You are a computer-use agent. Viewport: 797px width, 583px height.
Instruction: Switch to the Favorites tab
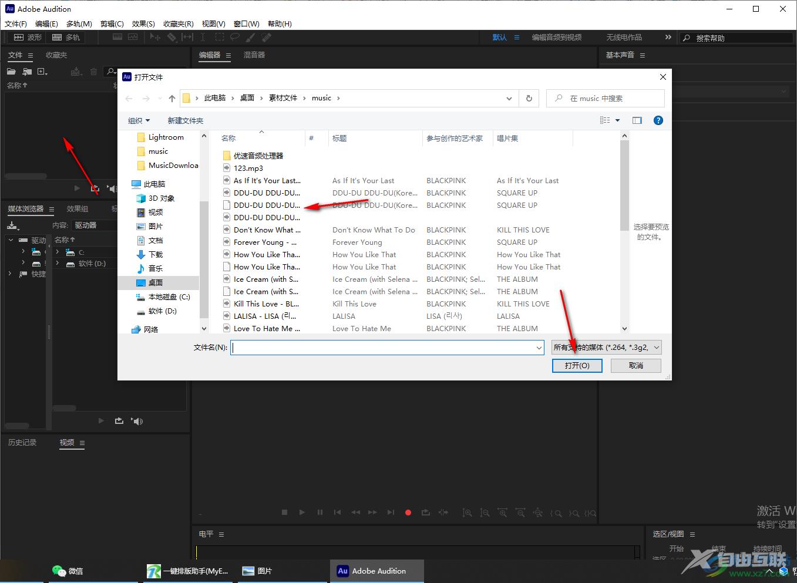pos(56,55)
